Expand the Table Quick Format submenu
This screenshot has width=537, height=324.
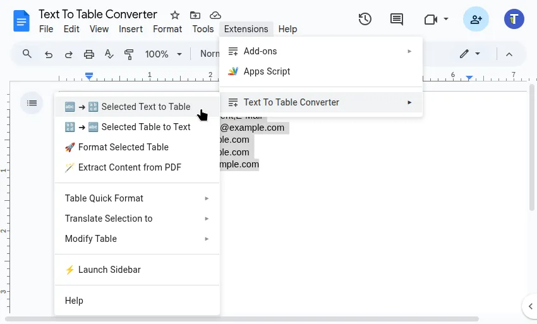click(137, 198)
